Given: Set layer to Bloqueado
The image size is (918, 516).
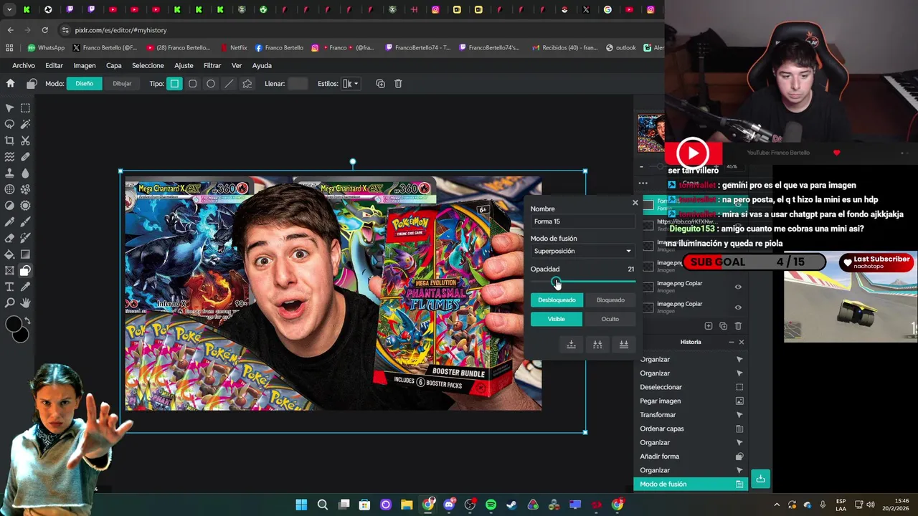Looking at the screenshot, I should (610, 300).
